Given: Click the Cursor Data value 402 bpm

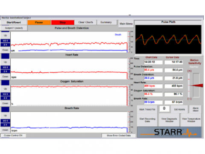Looking at the screenshot, I should [x=173, y=86].
